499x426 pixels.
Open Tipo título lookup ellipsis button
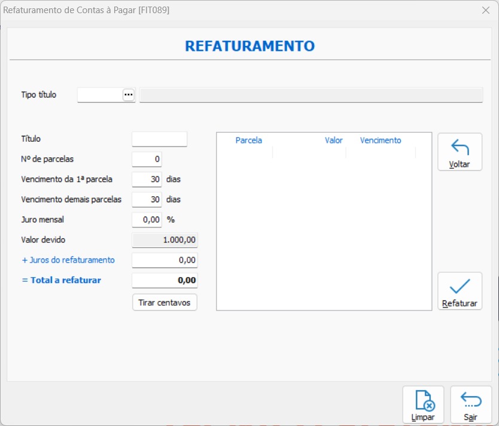coord(129,95)
